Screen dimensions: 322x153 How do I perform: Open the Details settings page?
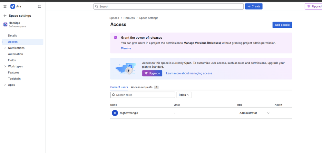click(x=23, y=35)
